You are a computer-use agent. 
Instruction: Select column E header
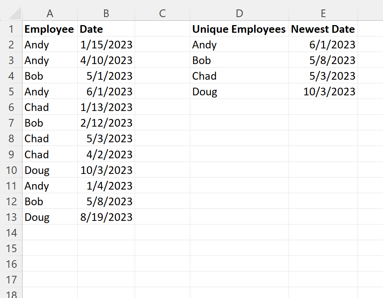coord(323,13)
